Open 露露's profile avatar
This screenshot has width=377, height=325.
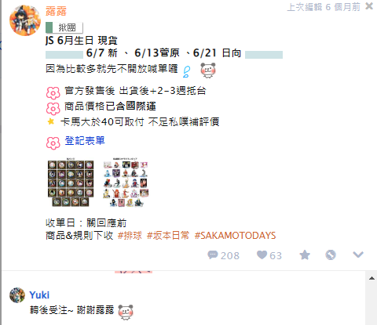(x=25, y=20)
